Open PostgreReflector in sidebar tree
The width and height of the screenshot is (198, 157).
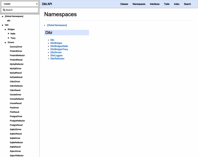[17, 121]
